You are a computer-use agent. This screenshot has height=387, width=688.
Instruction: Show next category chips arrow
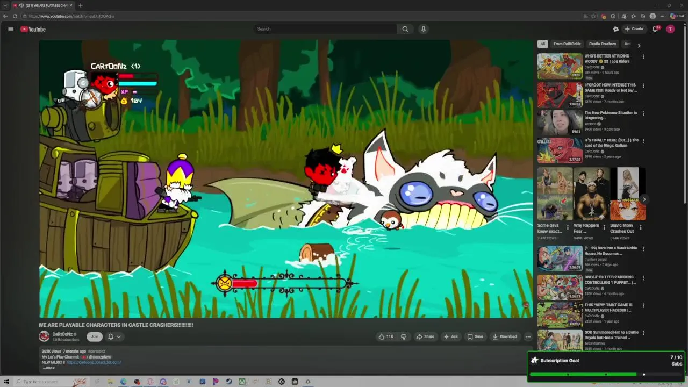[x=639, y=46]
